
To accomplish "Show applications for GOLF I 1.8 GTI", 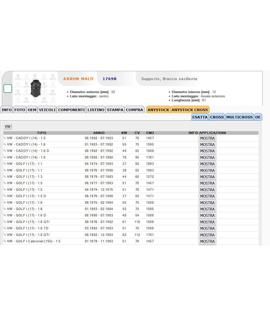I will pyautogui.click(x=207, y=235).
